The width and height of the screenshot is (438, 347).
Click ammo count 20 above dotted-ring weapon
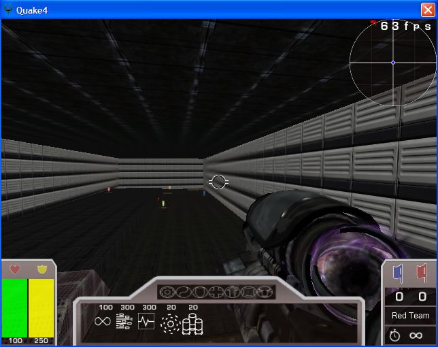click(x=171, y=308)
